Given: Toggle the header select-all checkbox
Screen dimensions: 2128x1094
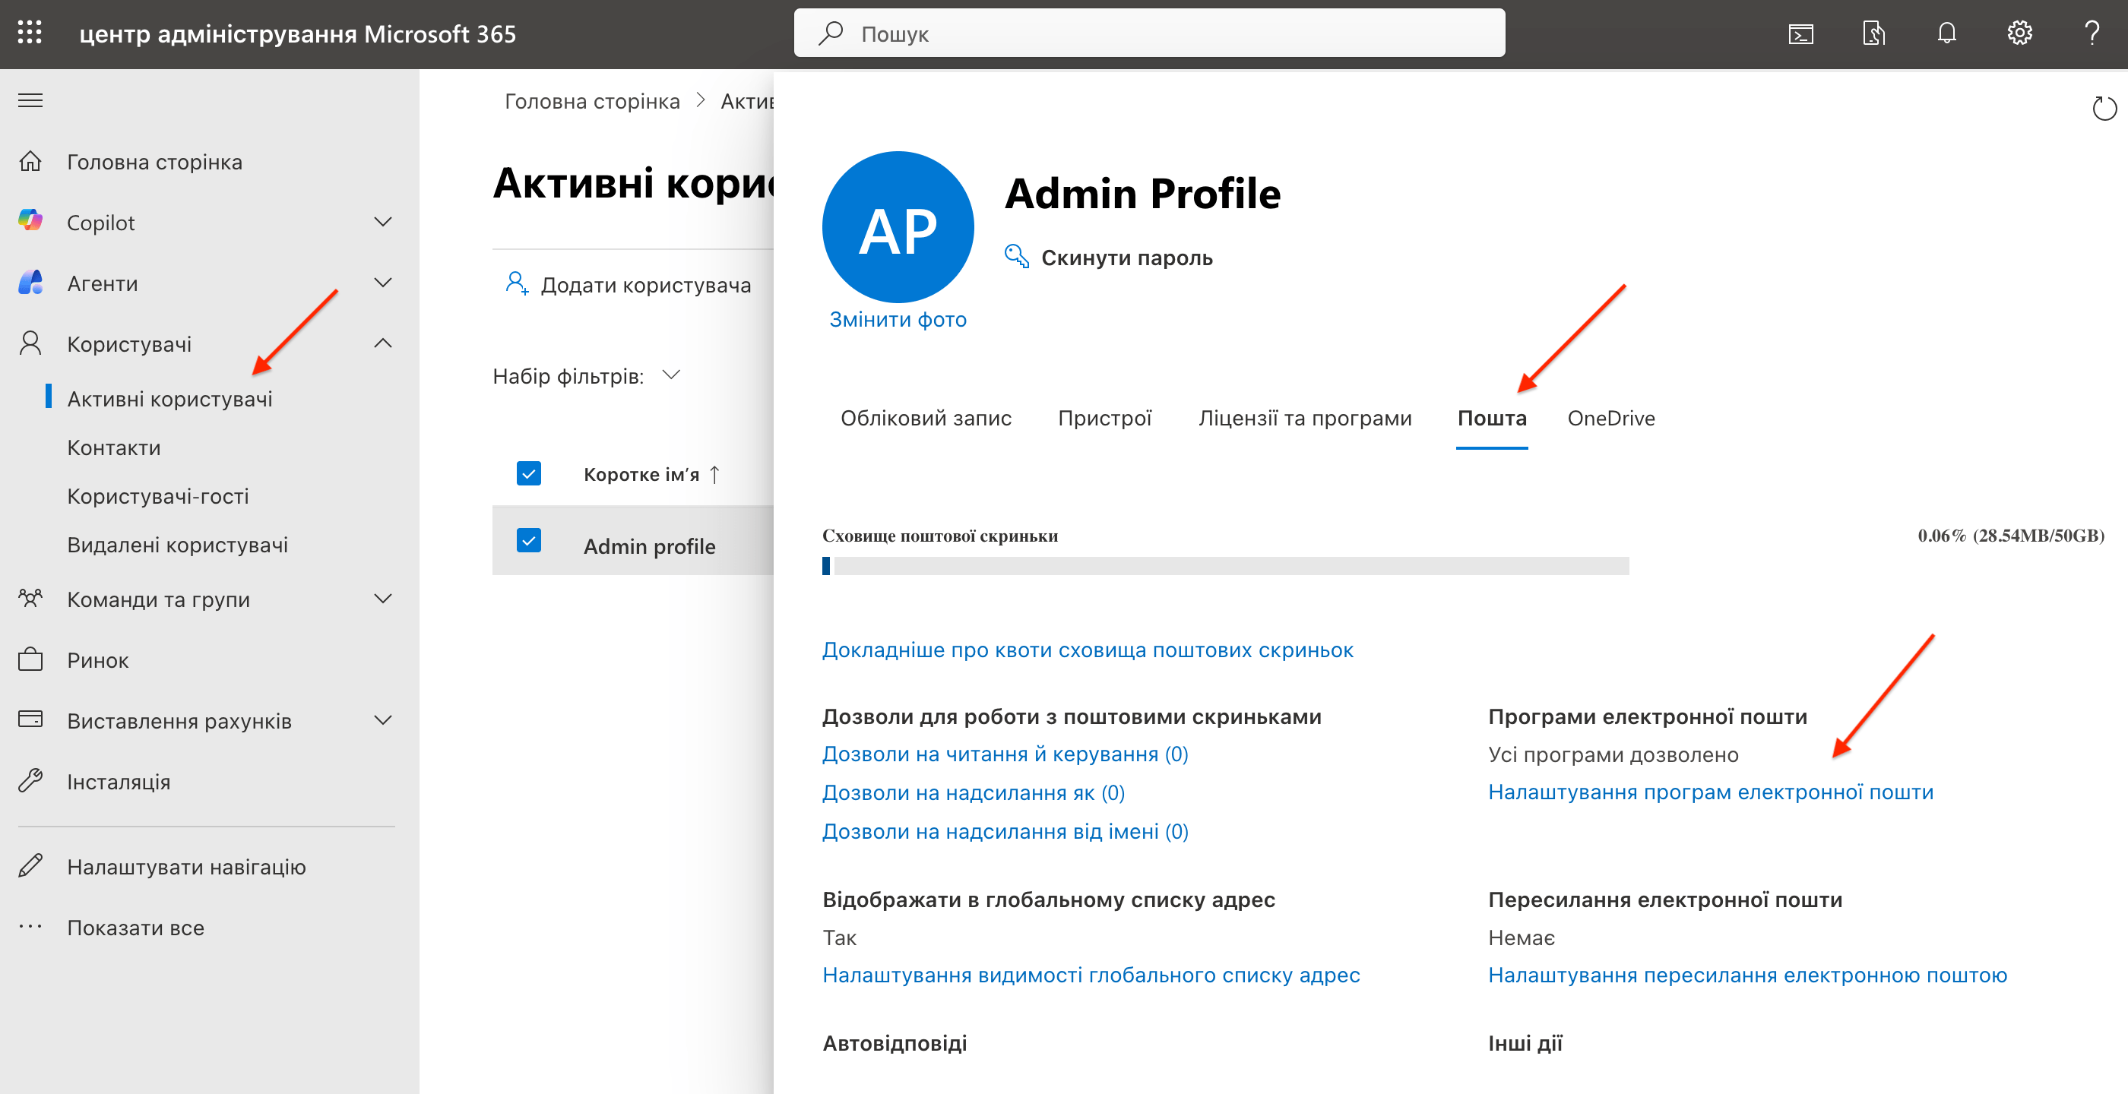Looking at the screenshot, I should (528, 473).
